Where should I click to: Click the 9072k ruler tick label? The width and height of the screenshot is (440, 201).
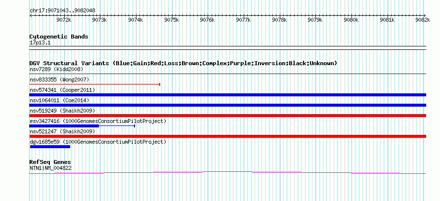point(64,20)
